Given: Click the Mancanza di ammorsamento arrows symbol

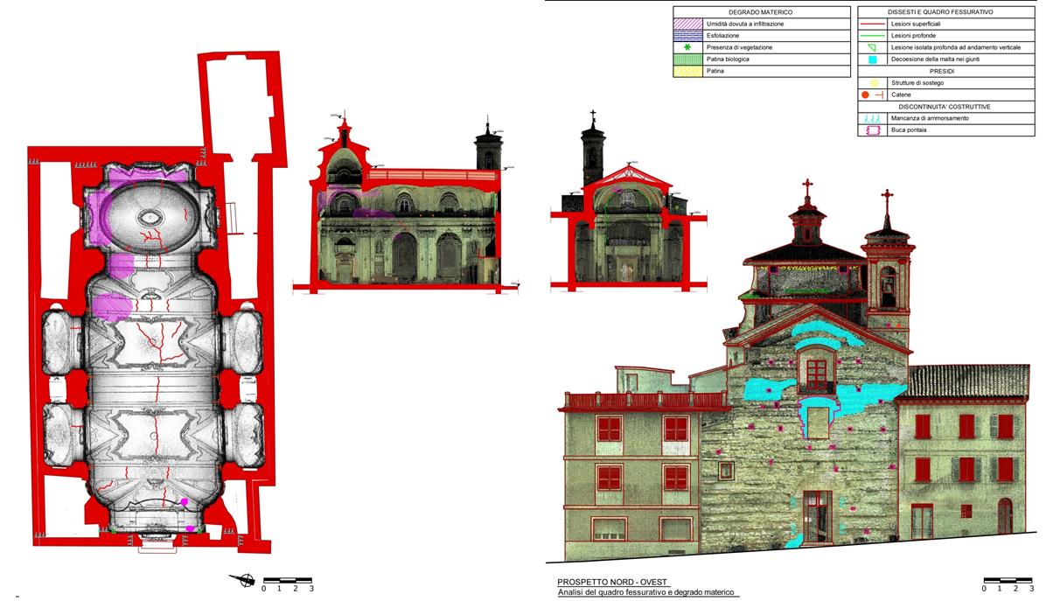Looking at the screenshot, I should pos(871,118).
